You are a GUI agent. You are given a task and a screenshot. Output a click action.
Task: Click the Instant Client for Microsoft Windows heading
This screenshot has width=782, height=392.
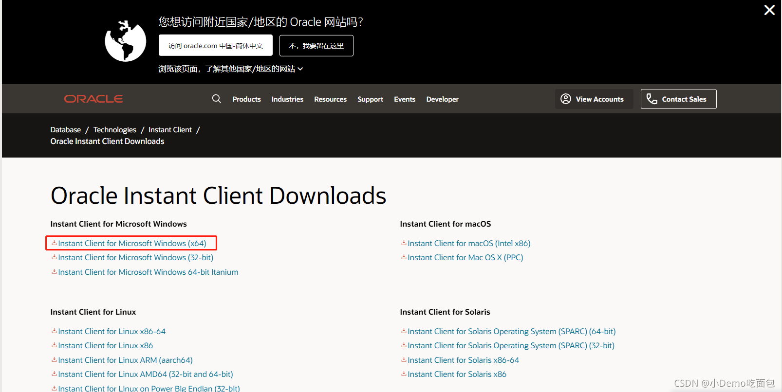(x=118, y=224)
